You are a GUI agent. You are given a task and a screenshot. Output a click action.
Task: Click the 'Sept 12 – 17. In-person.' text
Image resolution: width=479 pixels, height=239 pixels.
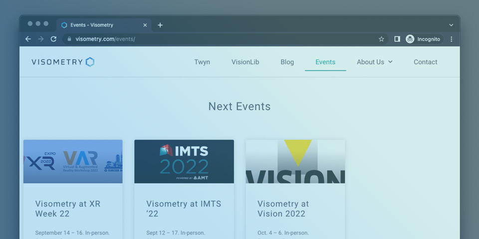(176, 233)
